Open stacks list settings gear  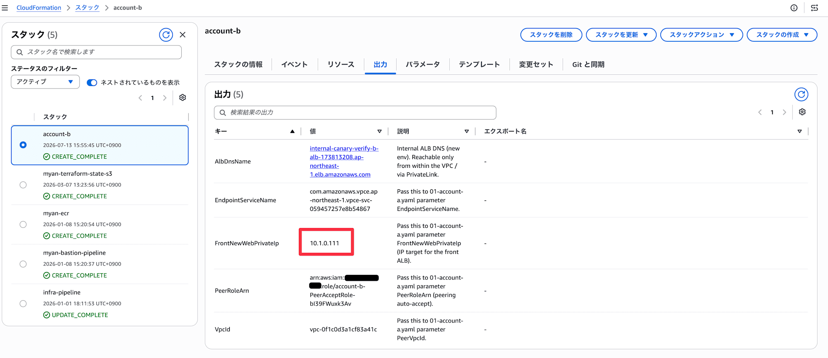[x=183, y=98]
